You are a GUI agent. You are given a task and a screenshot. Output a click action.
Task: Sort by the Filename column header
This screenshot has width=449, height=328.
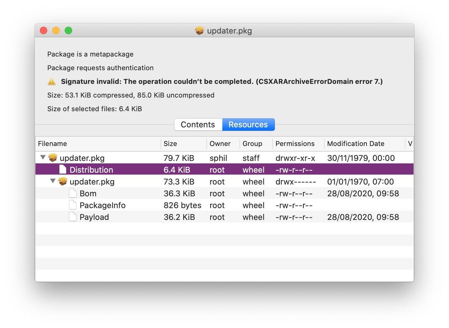coord(52,143)
